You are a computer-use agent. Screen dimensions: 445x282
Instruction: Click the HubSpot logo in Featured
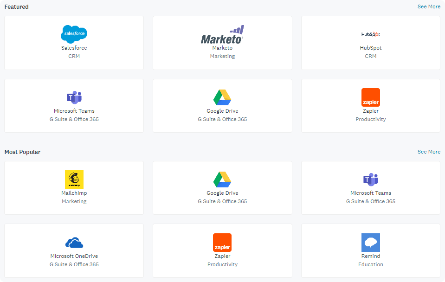point(371,34)
